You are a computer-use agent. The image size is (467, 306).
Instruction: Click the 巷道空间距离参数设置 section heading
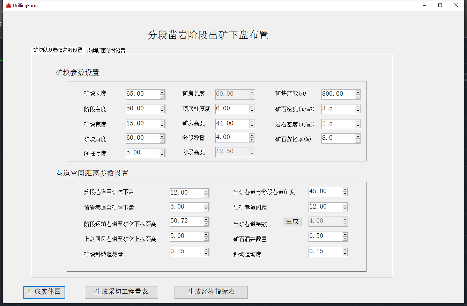coord(92,173)
